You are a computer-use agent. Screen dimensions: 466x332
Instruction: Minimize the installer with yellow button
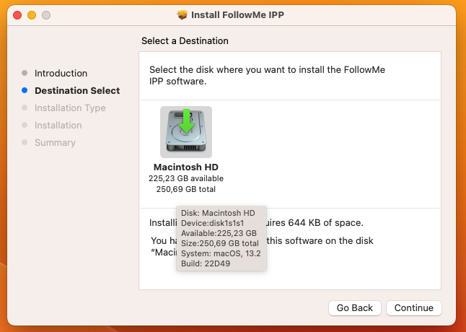pyautogui.click(x=32, y=15)
